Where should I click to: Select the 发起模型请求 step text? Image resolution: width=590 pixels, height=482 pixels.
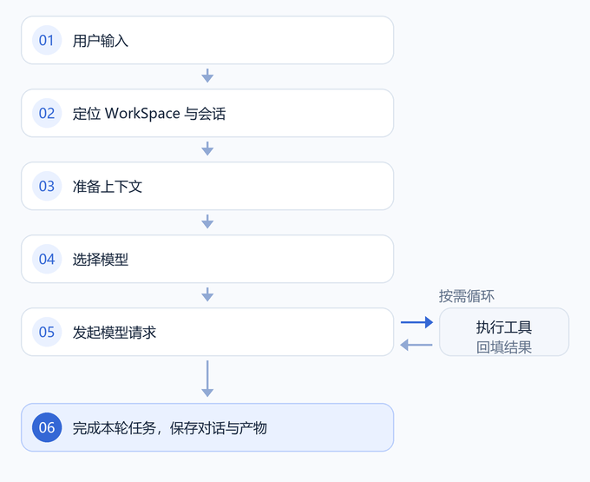pyautogui.click(x=114, y=332)
